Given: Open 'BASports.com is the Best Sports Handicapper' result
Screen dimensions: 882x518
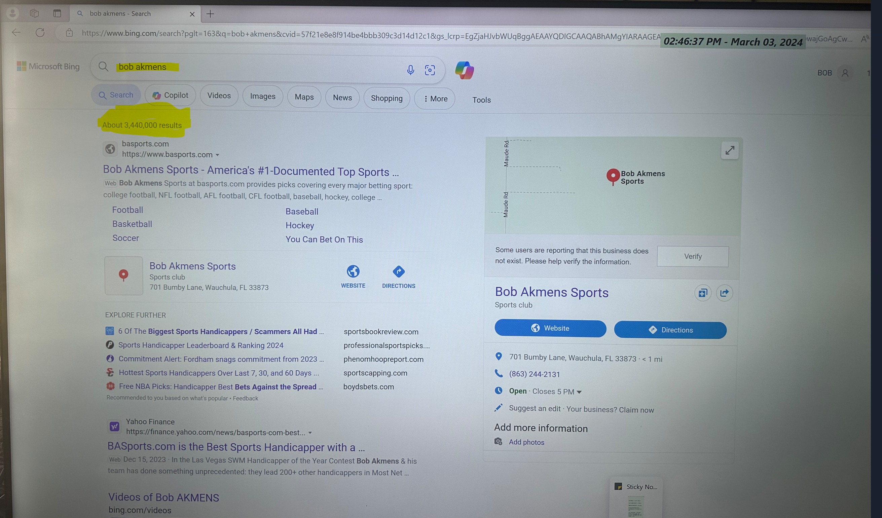Looking at the screenshot, I should pyautogui.click(x=236, y=447).
